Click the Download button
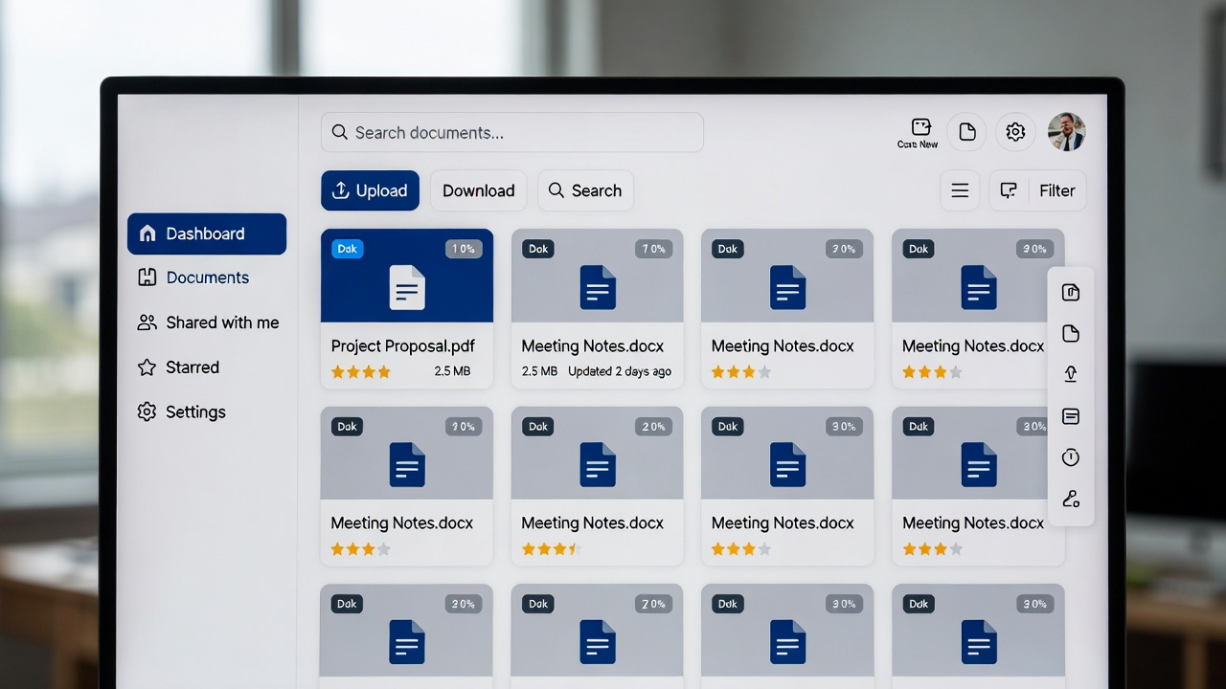Screen dimensions: 1226x689 (478, 190)
